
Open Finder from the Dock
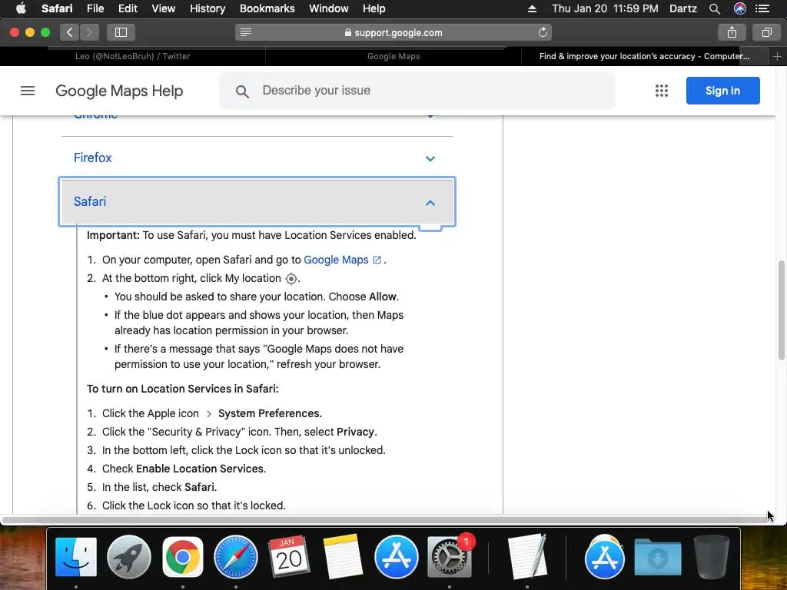click(76, 557)
